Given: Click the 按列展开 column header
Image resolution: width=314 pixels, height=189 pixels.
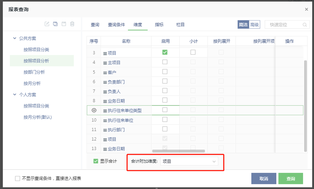Looking at the screenshot, I should [222, 41].
